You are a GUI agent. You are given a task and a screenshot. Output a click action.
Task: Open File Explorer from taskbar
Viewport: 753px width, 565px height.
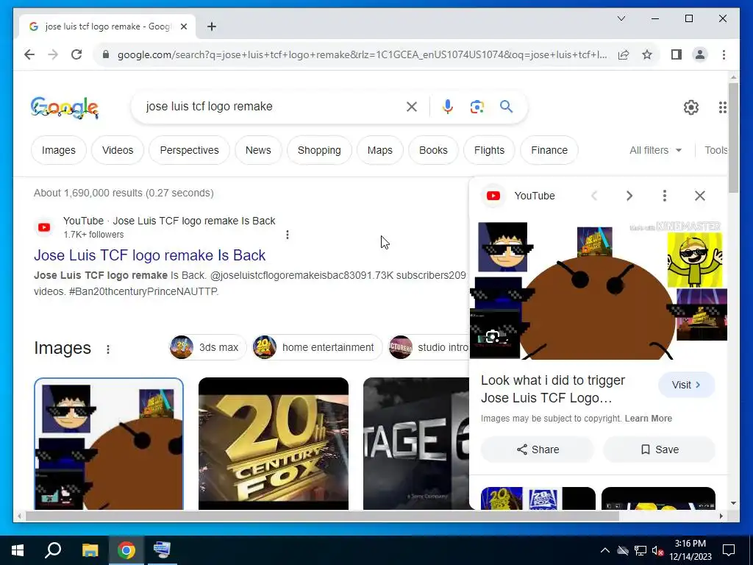coord(90,550)
